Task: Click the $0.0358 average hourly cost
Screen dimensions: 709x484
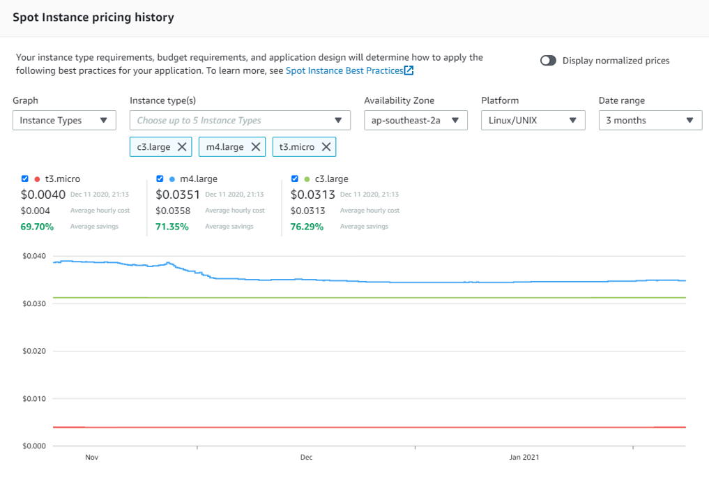Action: tap(173, 211)
